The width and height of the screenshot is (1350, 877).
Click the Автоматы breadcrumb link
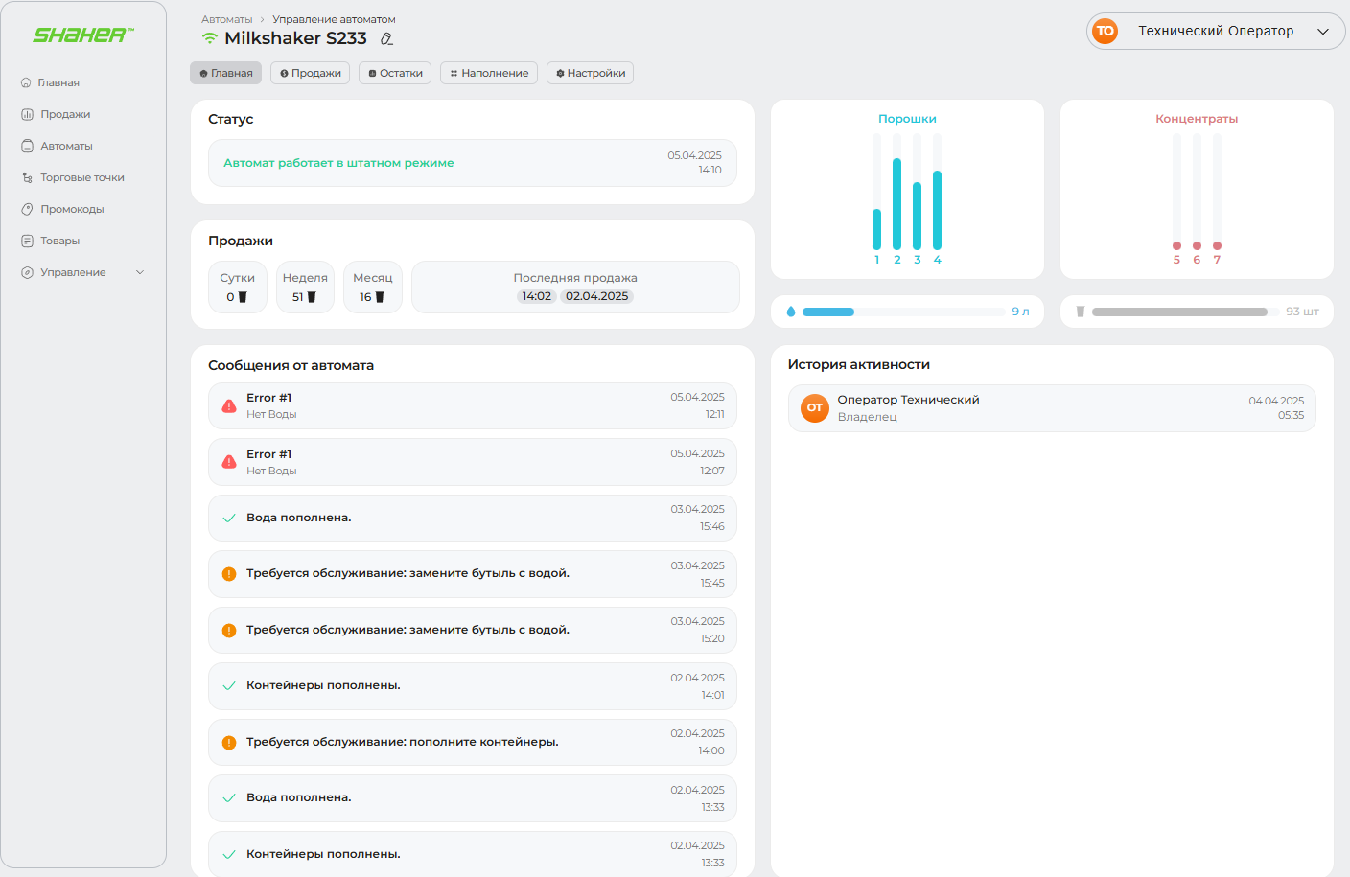226,19
